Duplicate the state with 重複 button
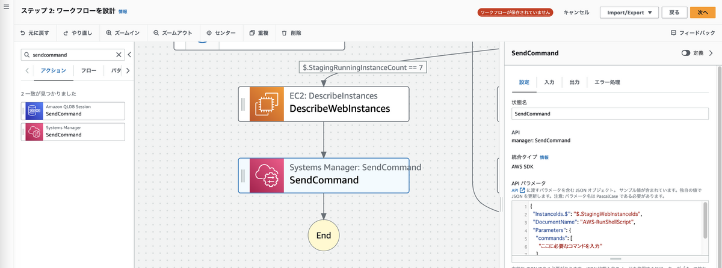 (x=259, y=33)
